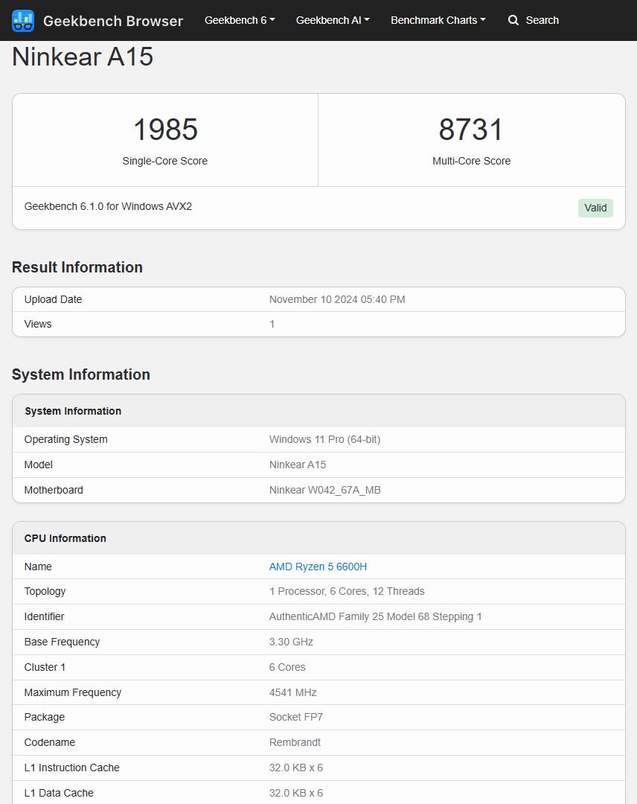The image size is (637, 804).
Task: Click the single-core score 1985
Action: coord(165,130)
